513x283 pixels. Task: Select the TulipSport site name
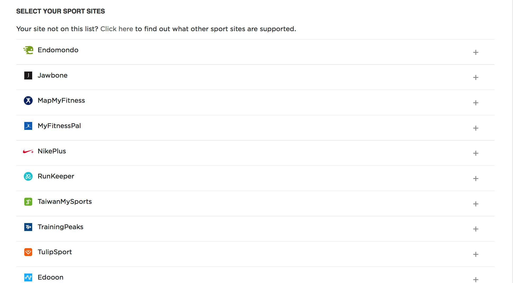pos(55,252)
